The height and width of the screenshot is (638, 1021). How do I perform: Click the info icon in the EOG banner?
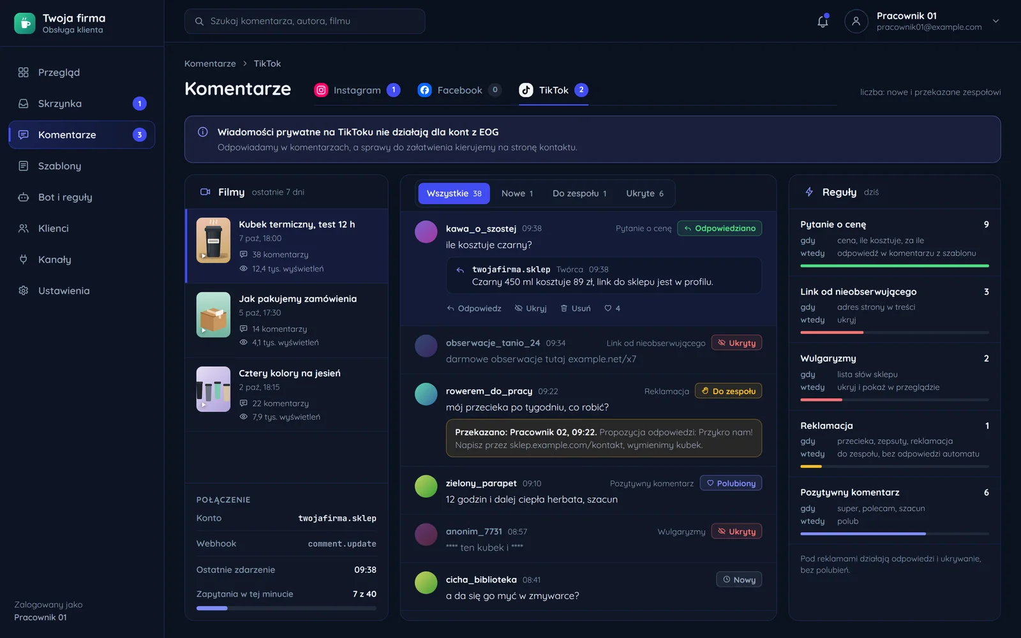pyautogui.click(x=203, y=132)
